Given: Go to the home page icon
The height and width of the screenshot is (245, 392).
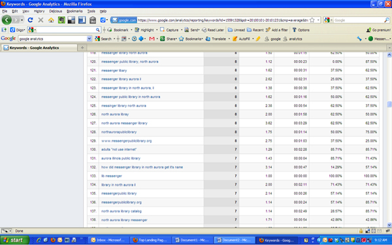Looking at the screenshot, I should pos(51,20).
